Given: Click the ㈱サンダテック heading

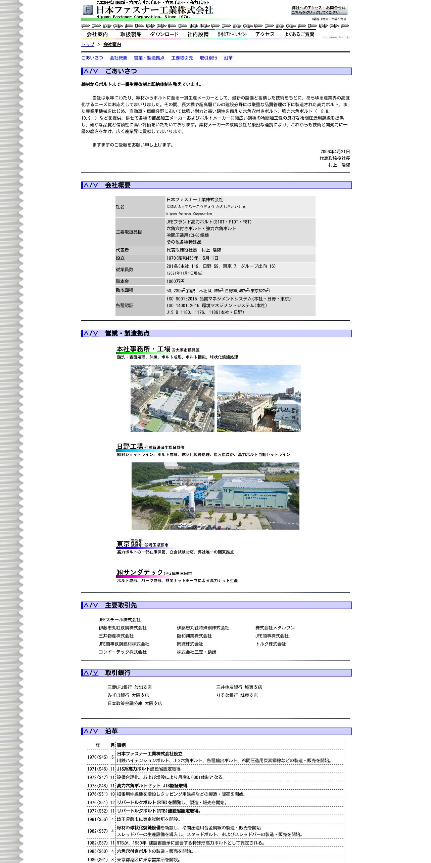Looking at the screenshot, I should tap(140, 573).
